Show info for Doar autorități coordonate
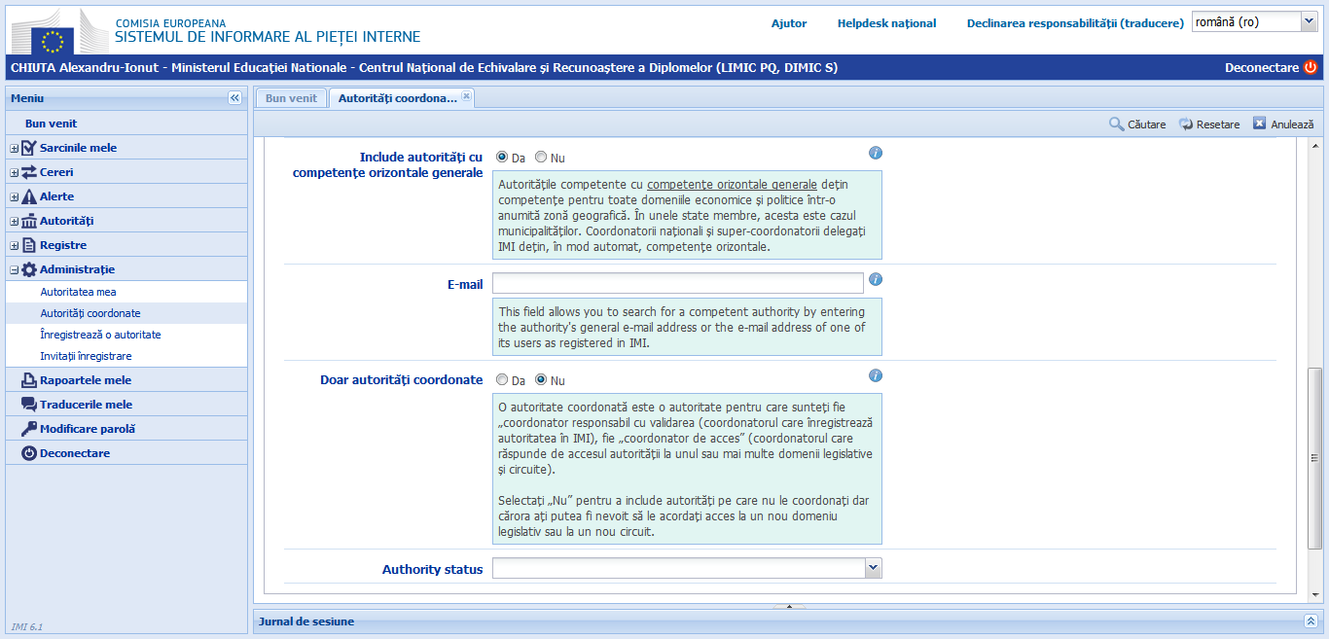The image size is (1329, 639). (876, 376)
